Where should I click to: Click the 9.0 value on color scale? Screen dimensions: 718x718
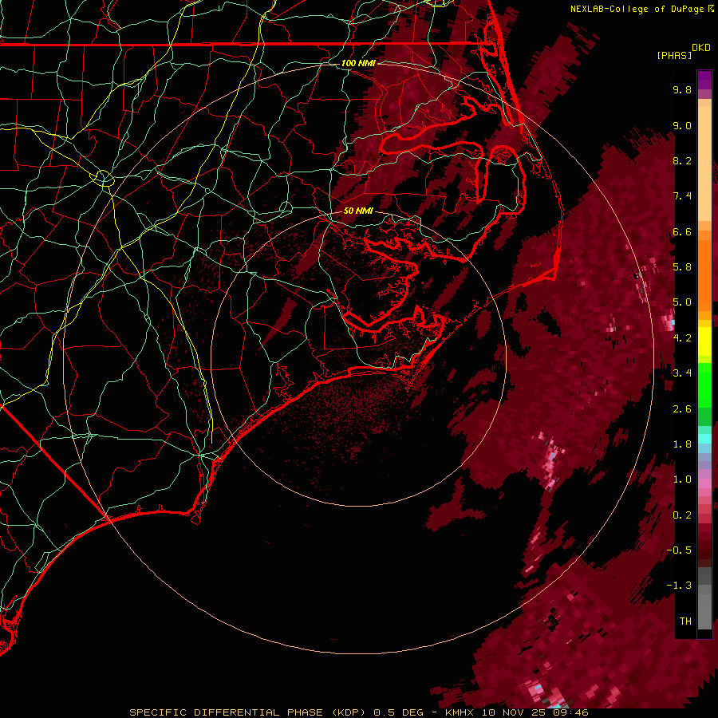682,125
